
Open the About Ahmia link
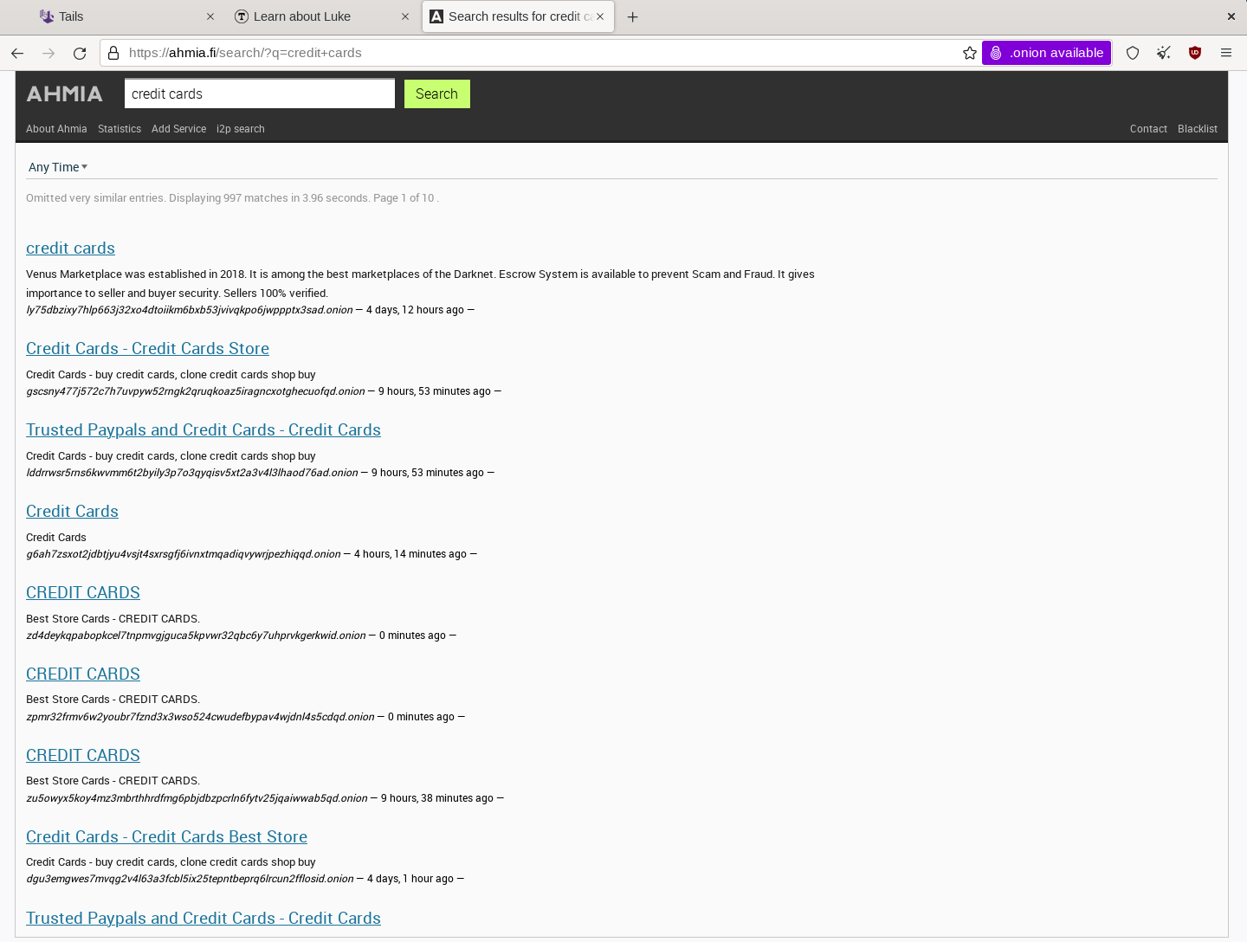[56, 129]
